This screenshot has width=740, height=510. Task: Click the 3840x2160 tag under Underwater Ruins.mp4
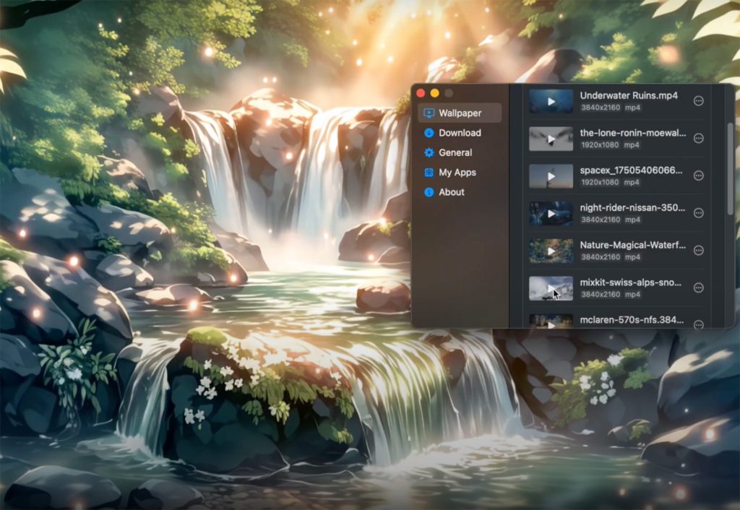(x=601, y=108)
